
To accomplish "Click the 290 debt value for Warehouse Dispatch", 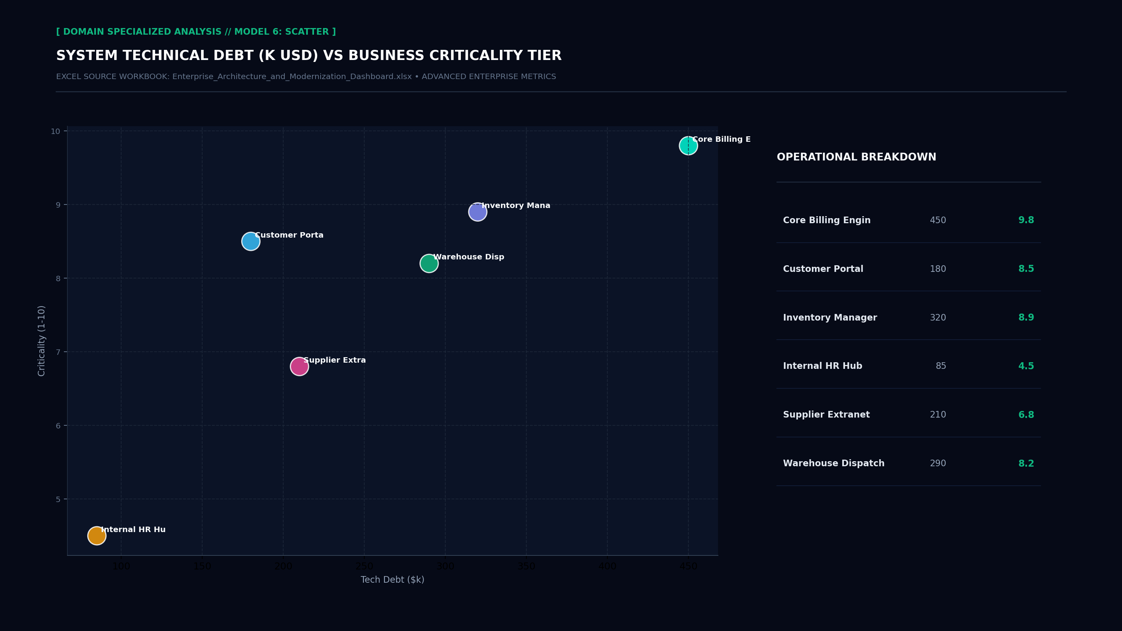I will pos(938,464).
